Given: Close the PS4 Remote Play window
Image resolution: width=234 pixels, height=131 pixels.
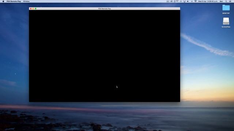Looking at the screenshot, I should coord(31,9).
